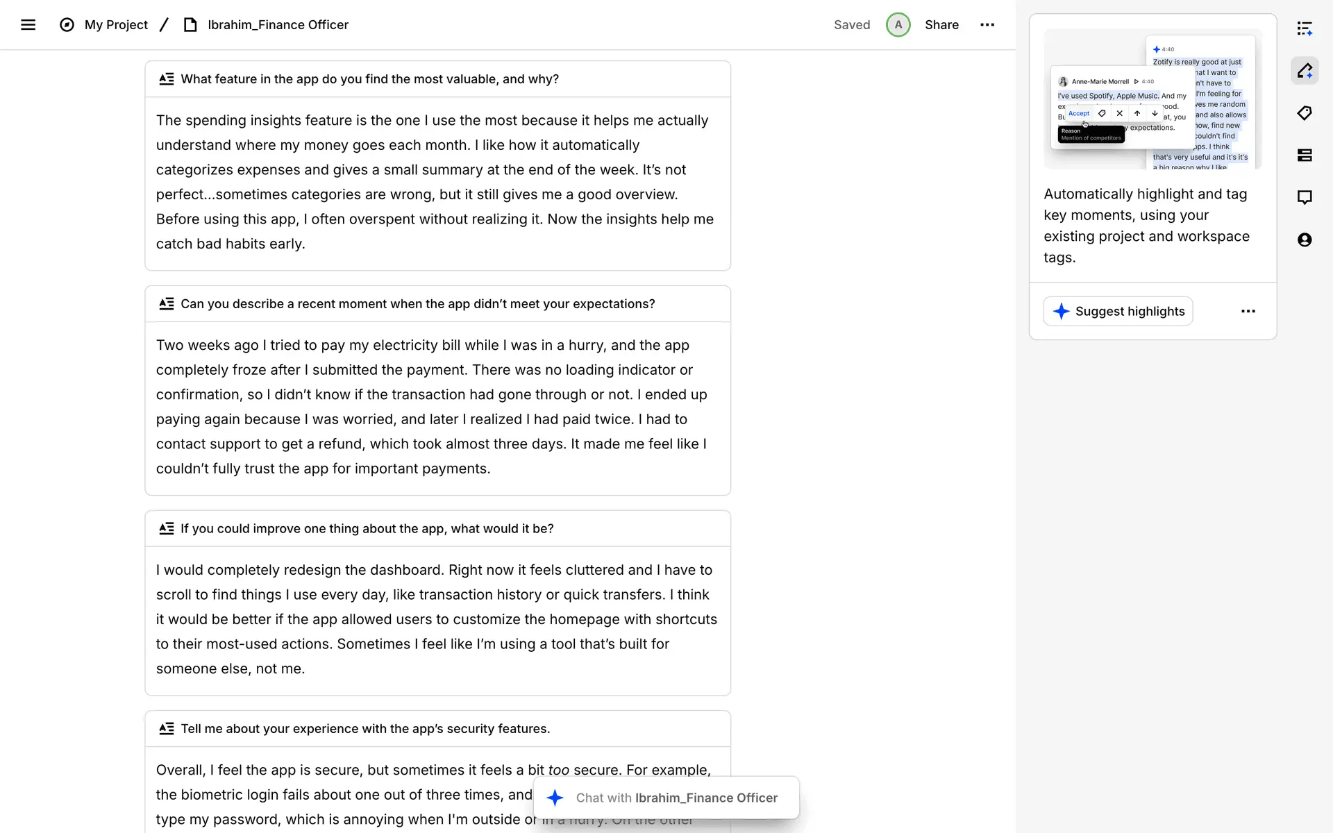Click the Chat with Ibrahim_Finance Officer field
The height and width of the screenshot is (833, 1333).
(676, 798)
